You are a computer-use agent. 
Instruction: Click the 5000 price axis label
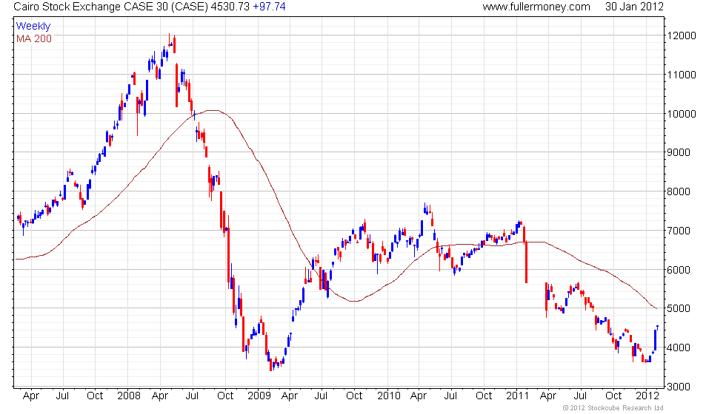[679, 308]
